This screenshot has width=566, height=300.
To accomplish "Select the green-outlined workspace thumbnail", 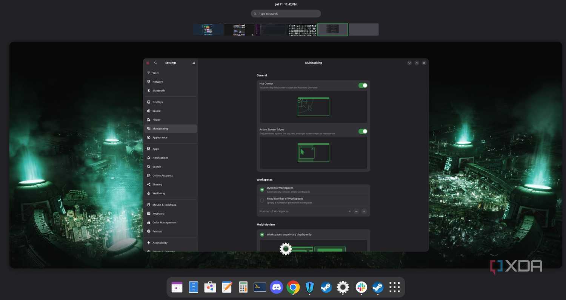I will click(332, 29).
